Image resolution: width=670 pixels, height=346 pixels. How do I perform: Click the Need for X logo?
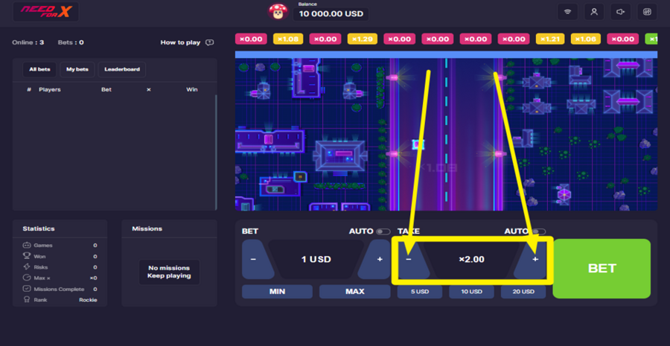(x=45, y=12)
